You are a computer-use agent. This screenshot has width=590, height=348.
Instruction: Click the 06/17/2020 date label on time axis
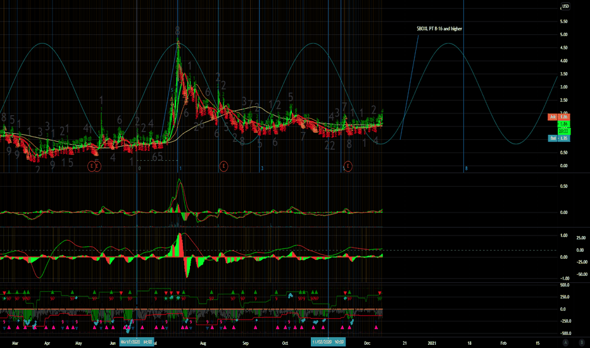coord(137,342)
